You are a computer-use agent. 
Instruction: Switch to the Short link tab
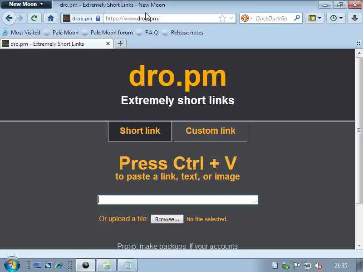click(140, 131)
